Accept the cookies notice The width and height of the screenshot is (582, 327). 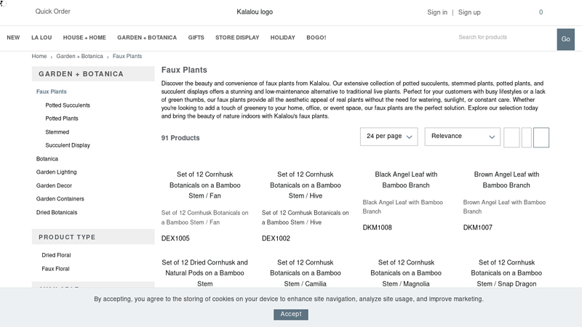click(291, 315)
